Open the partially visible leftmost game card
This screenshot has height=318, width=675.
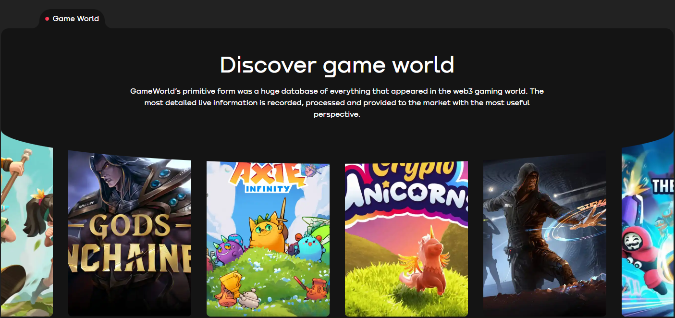point(26,231)
